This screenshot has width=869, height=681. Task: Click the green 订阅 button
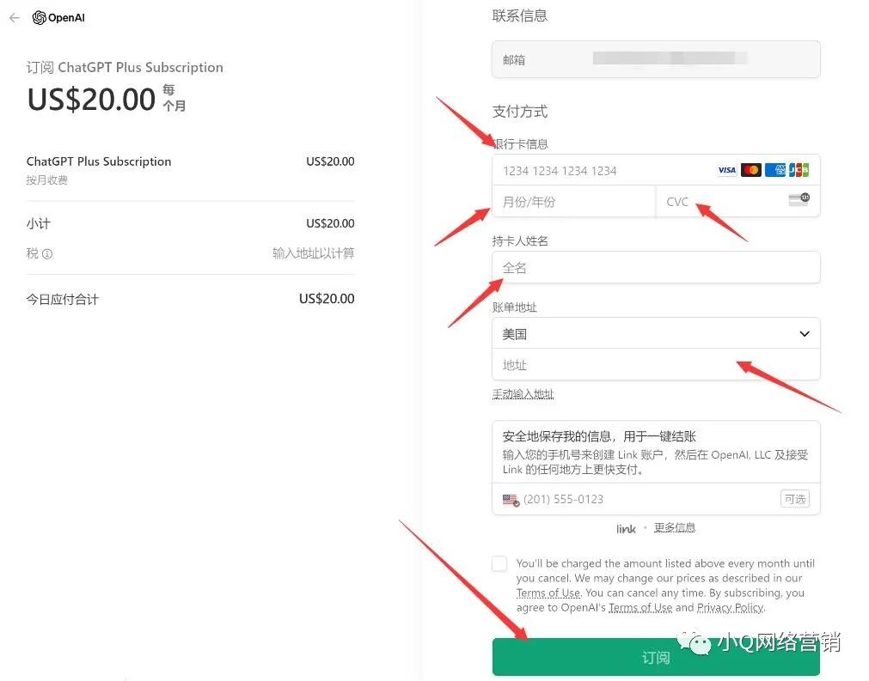656,657
